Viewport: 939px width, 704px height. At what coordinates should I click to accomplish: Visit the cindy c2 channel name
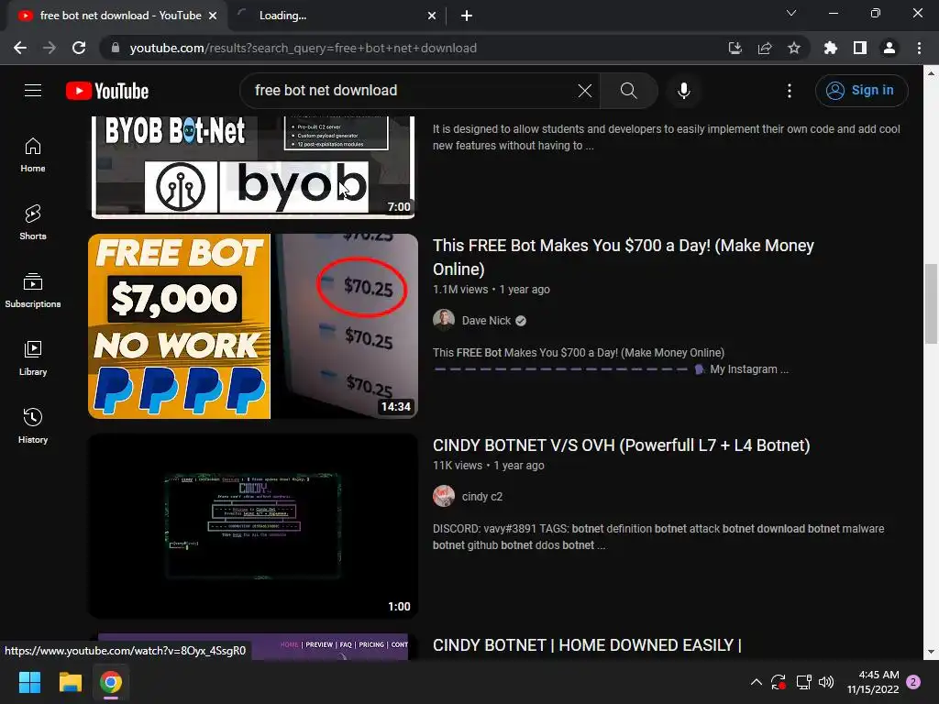click(x=482, y=496)
